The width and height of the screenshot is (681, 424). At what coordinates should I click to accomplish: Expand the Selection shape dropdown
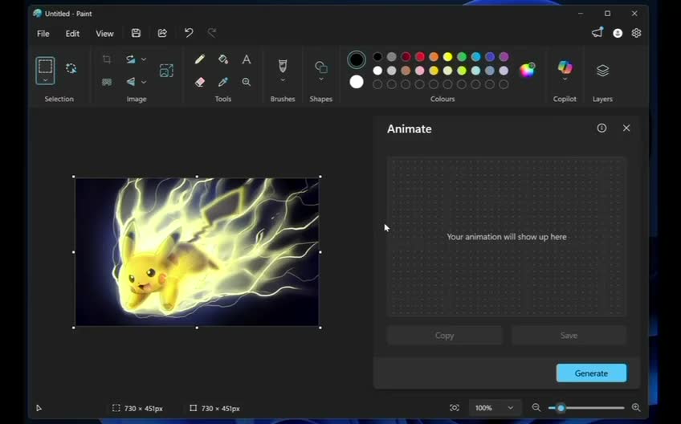pyautogui.click(x=46, y=79)
